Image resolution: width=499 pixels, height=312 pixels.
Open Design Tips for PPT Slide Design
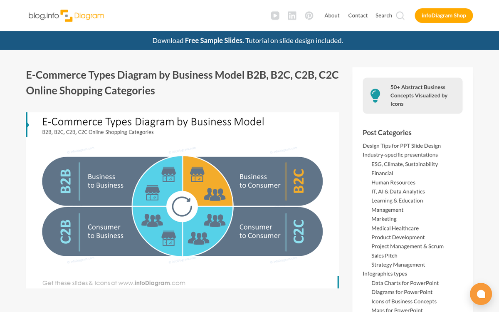[401, 145]
